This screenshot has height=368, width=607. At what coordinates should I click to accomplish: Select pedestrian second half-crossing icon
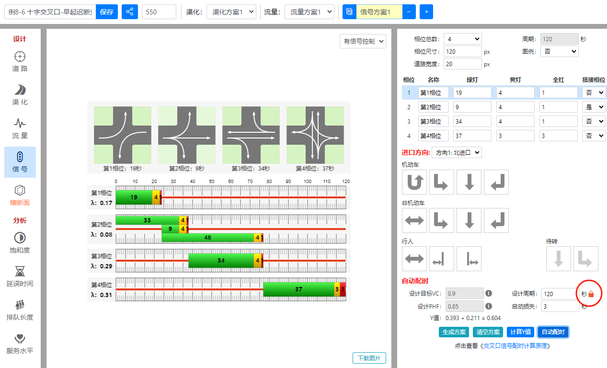point(469,259)
